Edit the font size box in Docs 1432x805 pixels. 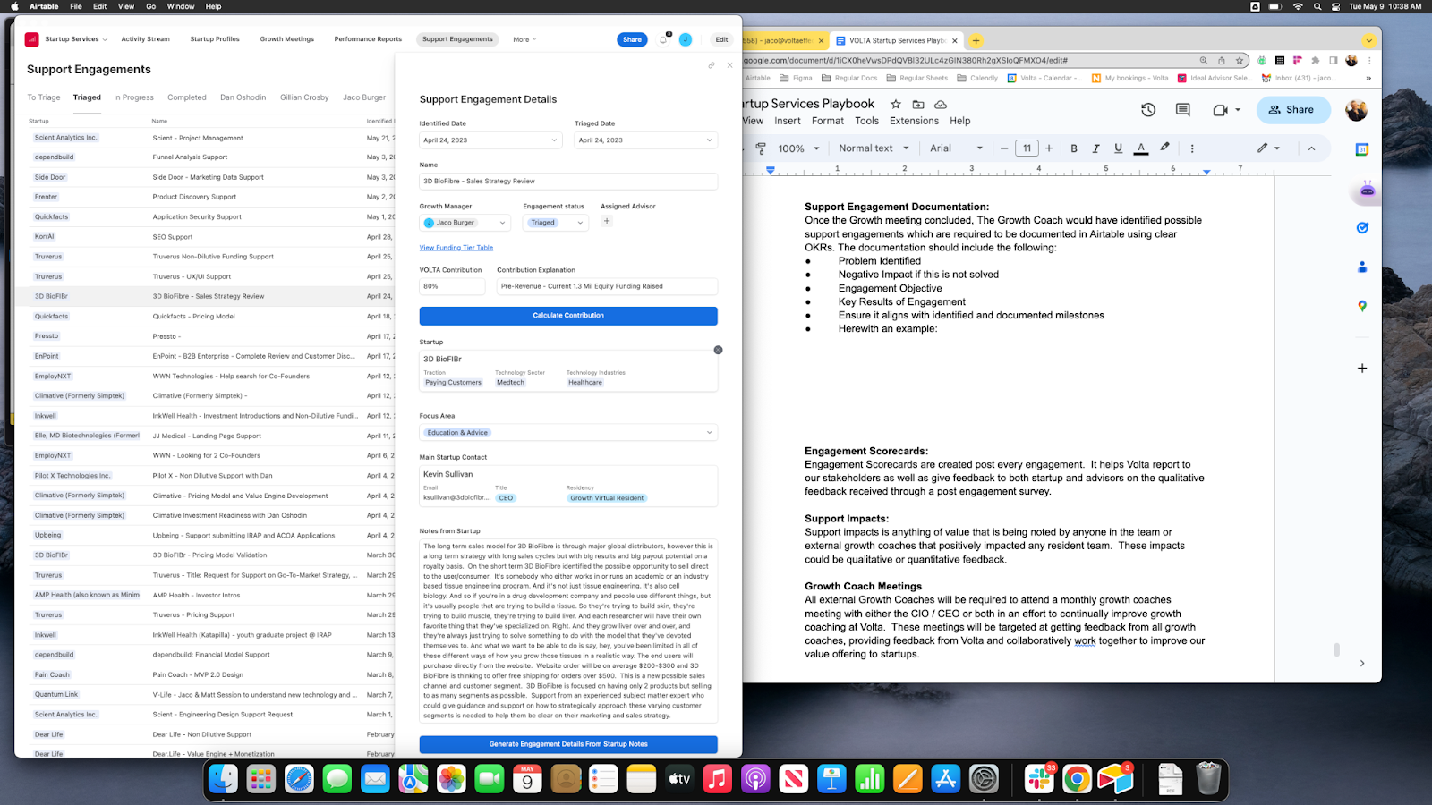1027,148
